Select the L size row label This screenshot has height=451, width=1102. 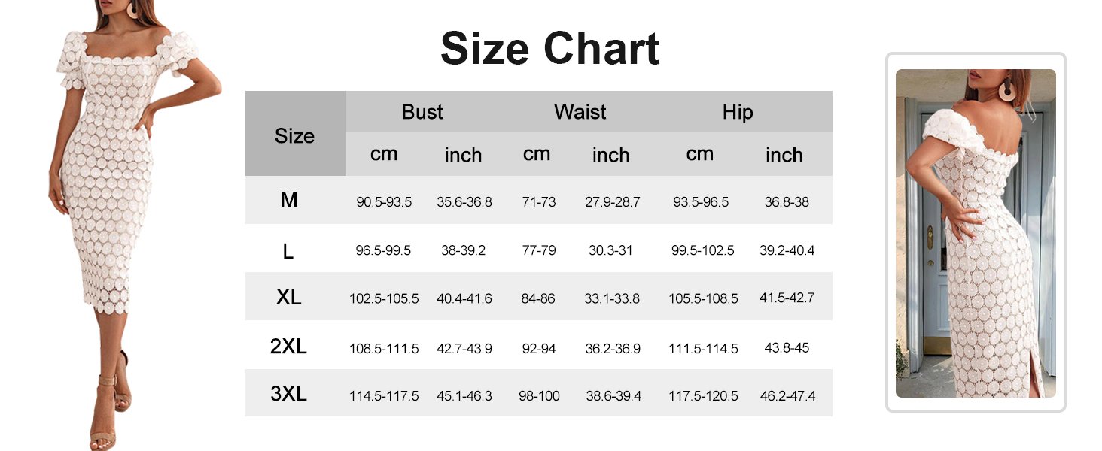(x=288, y=251)
